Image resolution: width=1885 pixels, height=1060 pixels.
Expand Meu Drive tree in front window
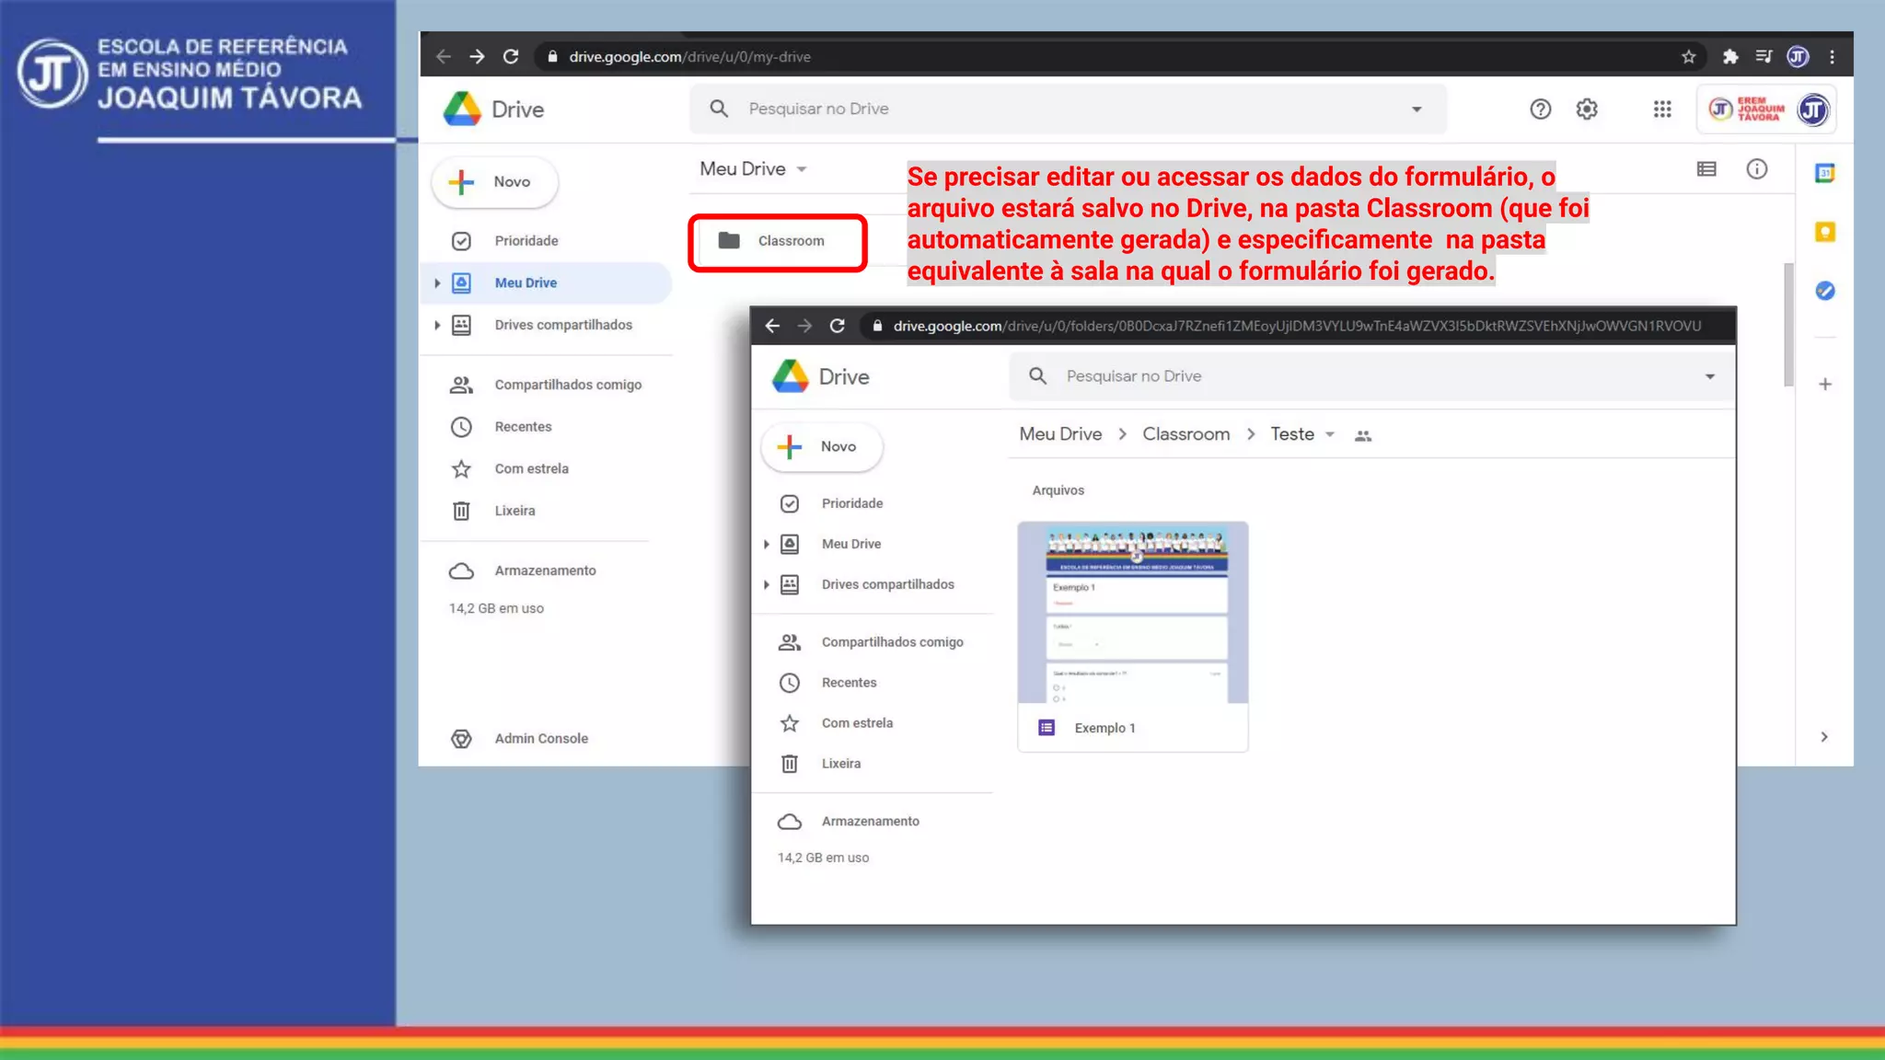click(766, 545)
